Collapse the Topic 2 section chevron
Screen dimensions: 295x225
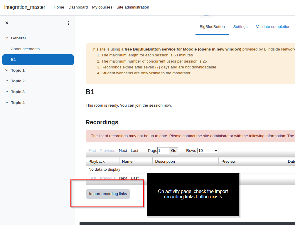[7, 81]
